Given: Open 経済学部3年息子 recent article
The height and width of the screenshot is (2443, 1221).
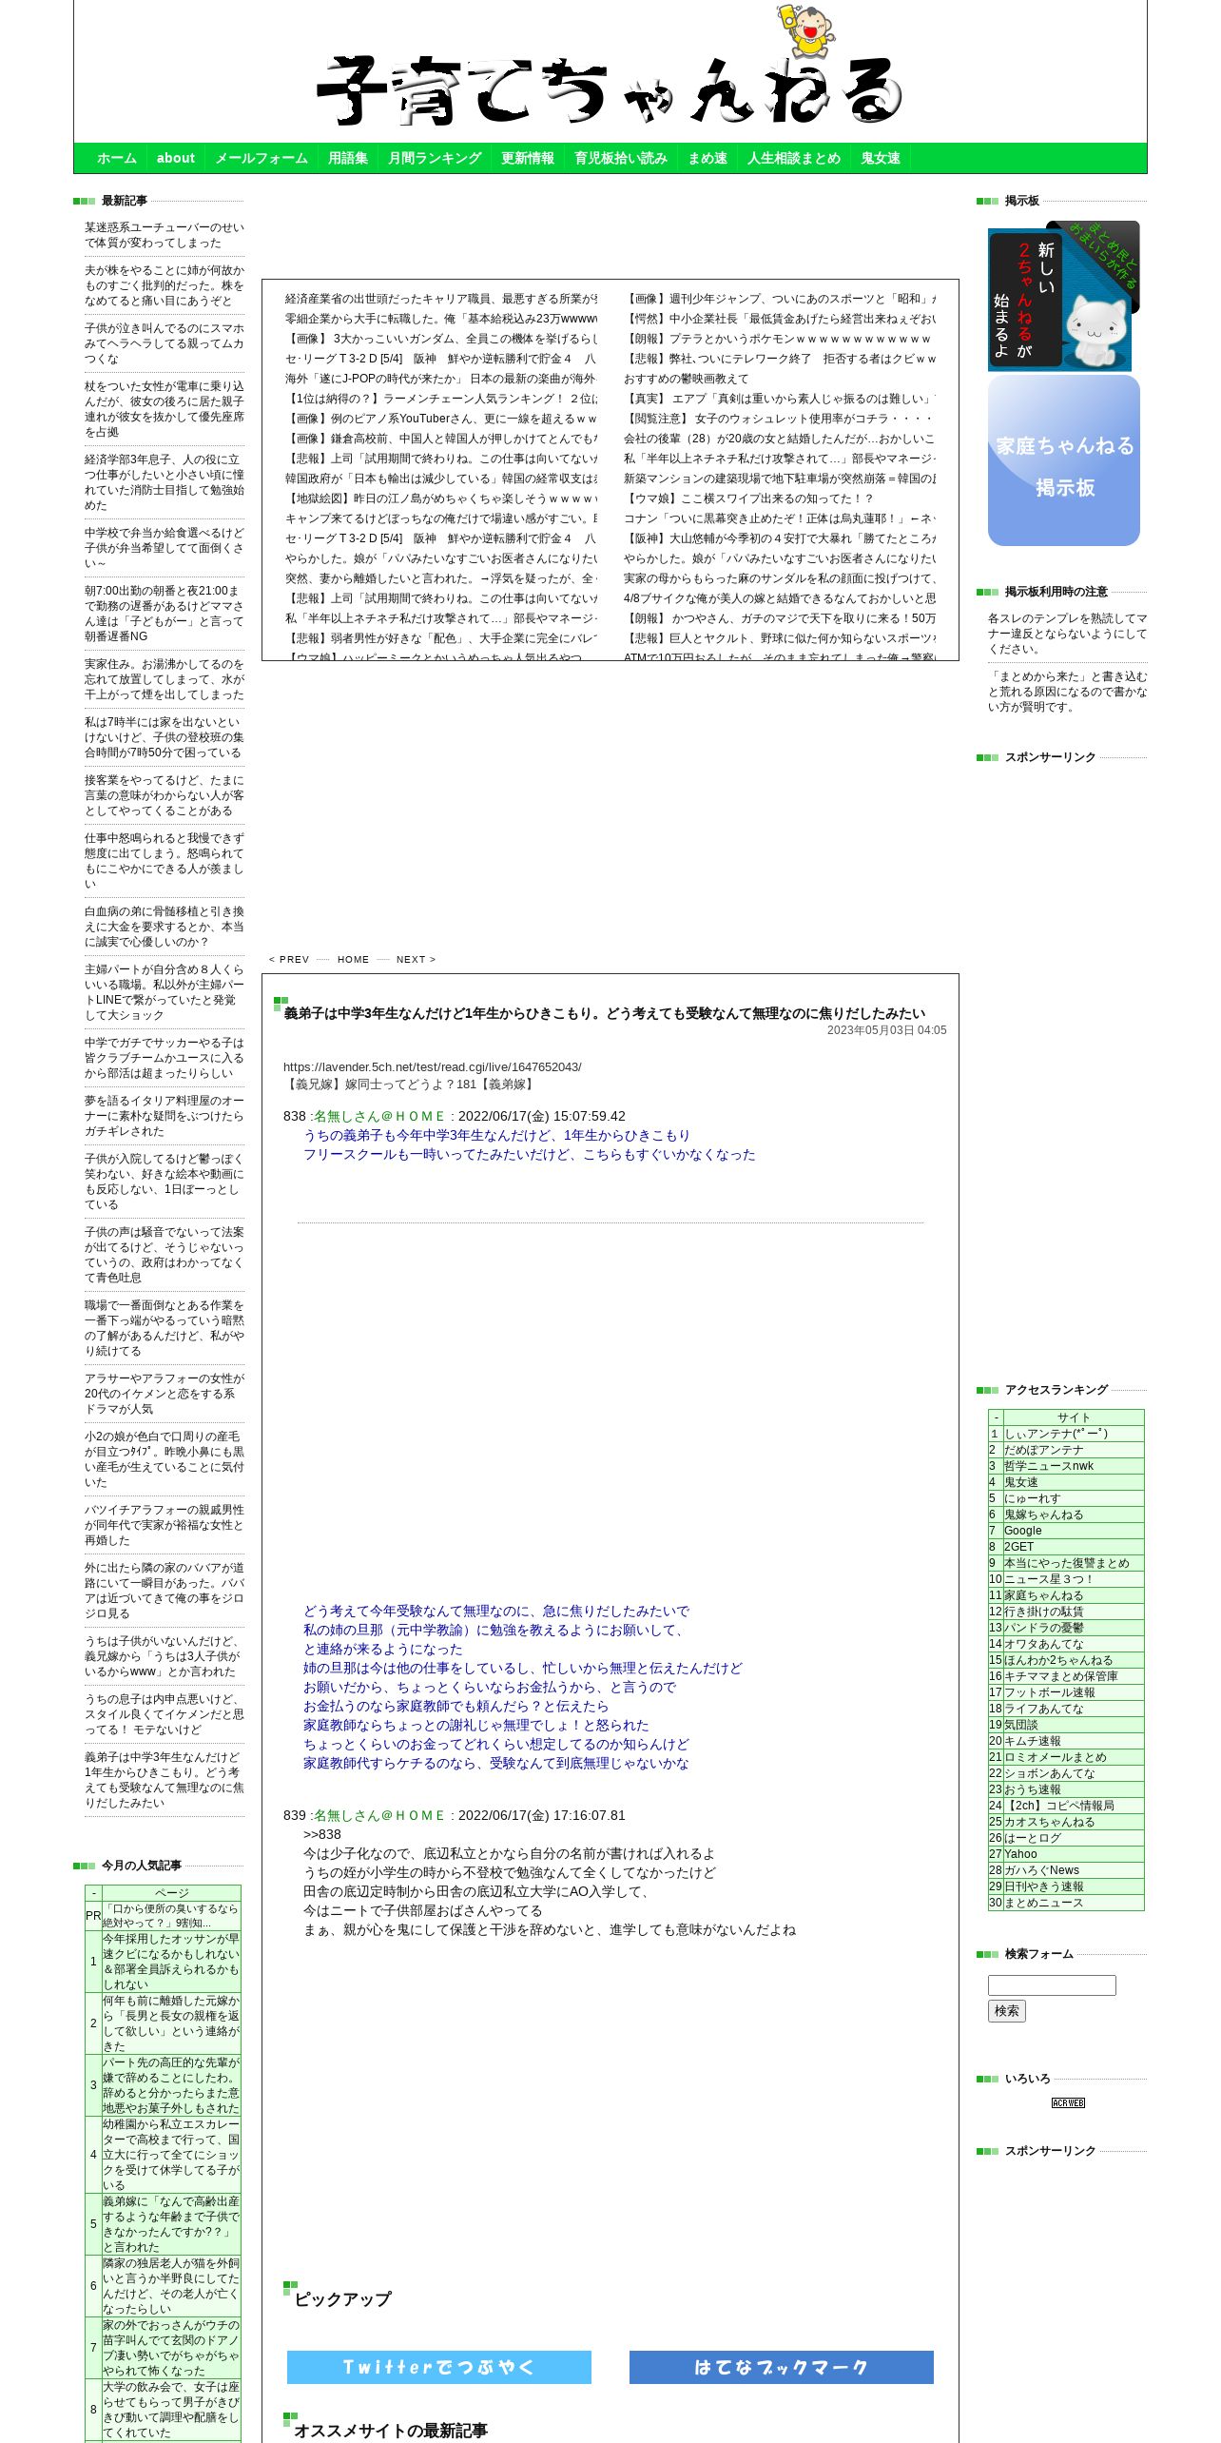Looking at the screenshot, I should tap(165, 482).
